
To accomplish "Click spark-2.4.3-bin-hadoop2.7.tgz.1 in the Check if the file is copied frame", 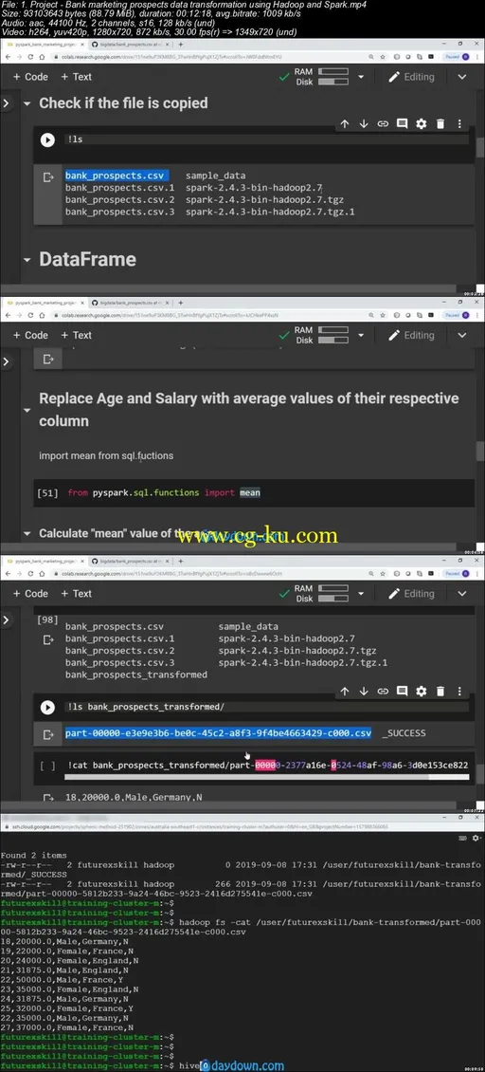I will click(x=270, y=212).
